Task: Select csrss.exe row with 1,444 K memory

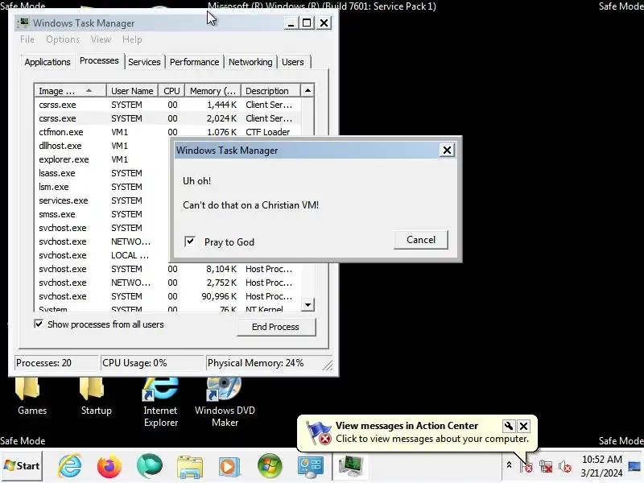Action: [168, 105]
